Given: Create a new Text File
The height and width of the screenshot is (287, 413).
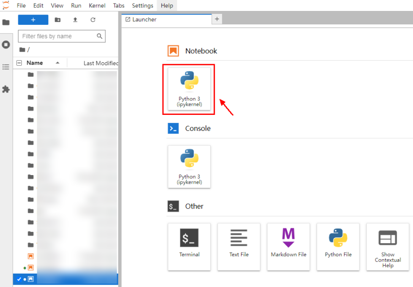Looking at the screenshot, I should [239, 246].
